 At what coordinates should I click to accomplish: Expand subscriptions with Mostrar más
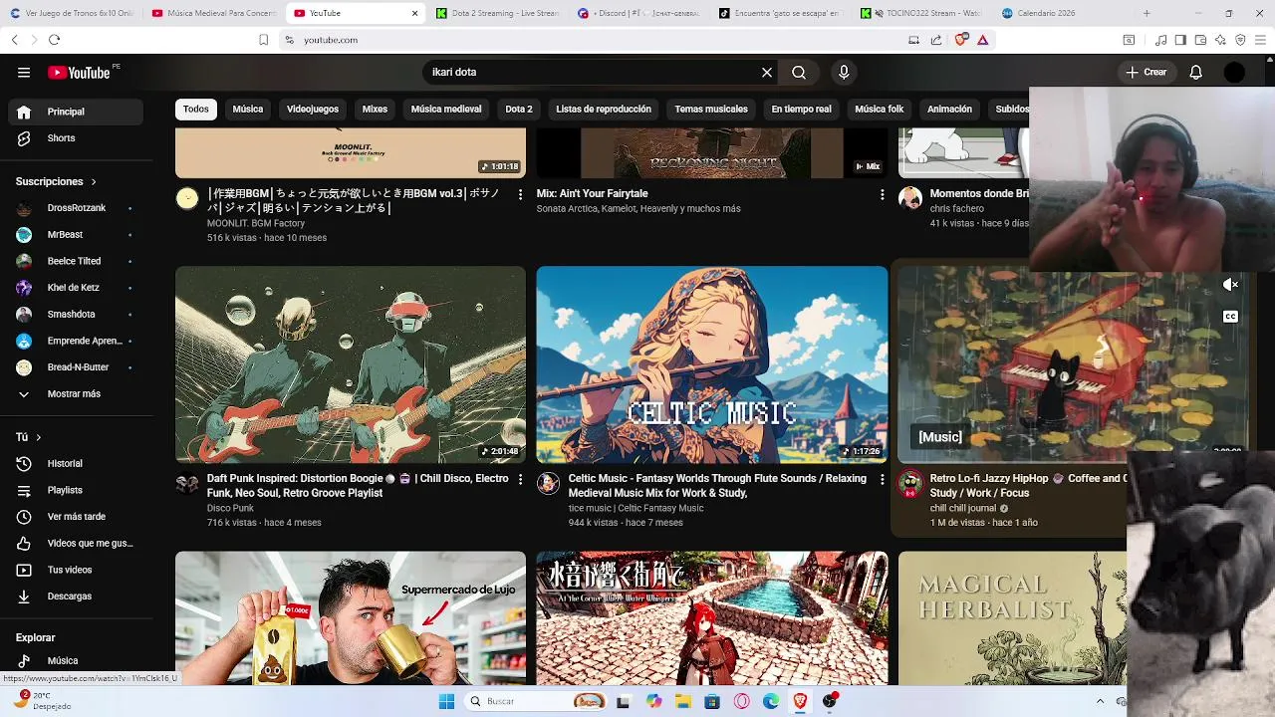76,394
